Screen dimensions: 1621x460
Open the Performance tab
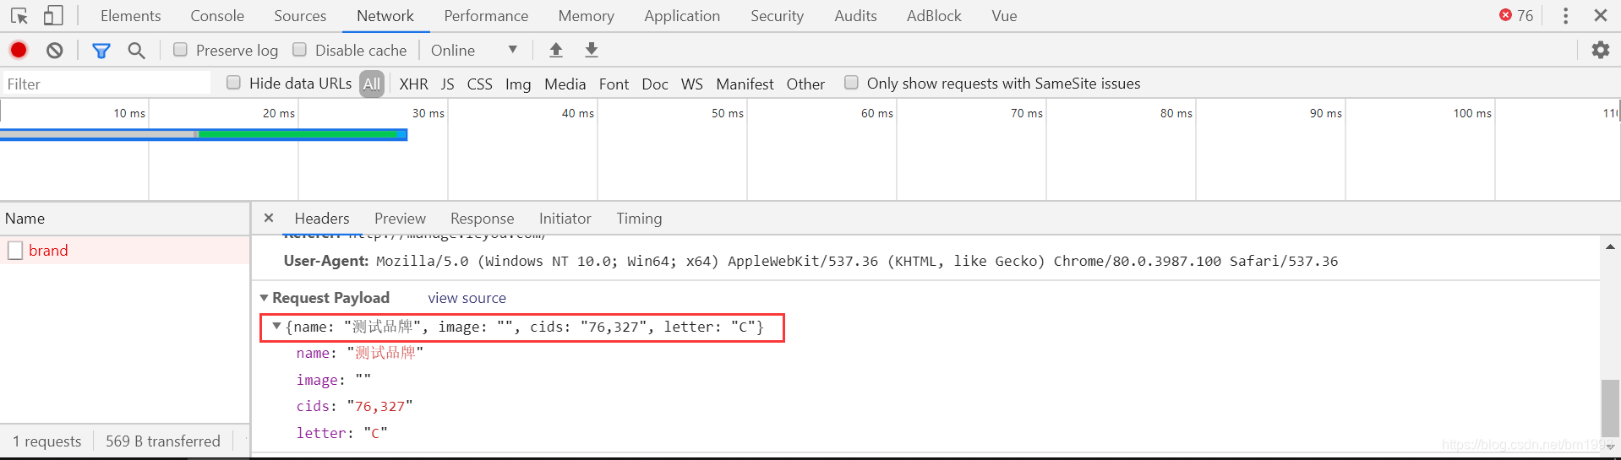(x=486, y=16)
